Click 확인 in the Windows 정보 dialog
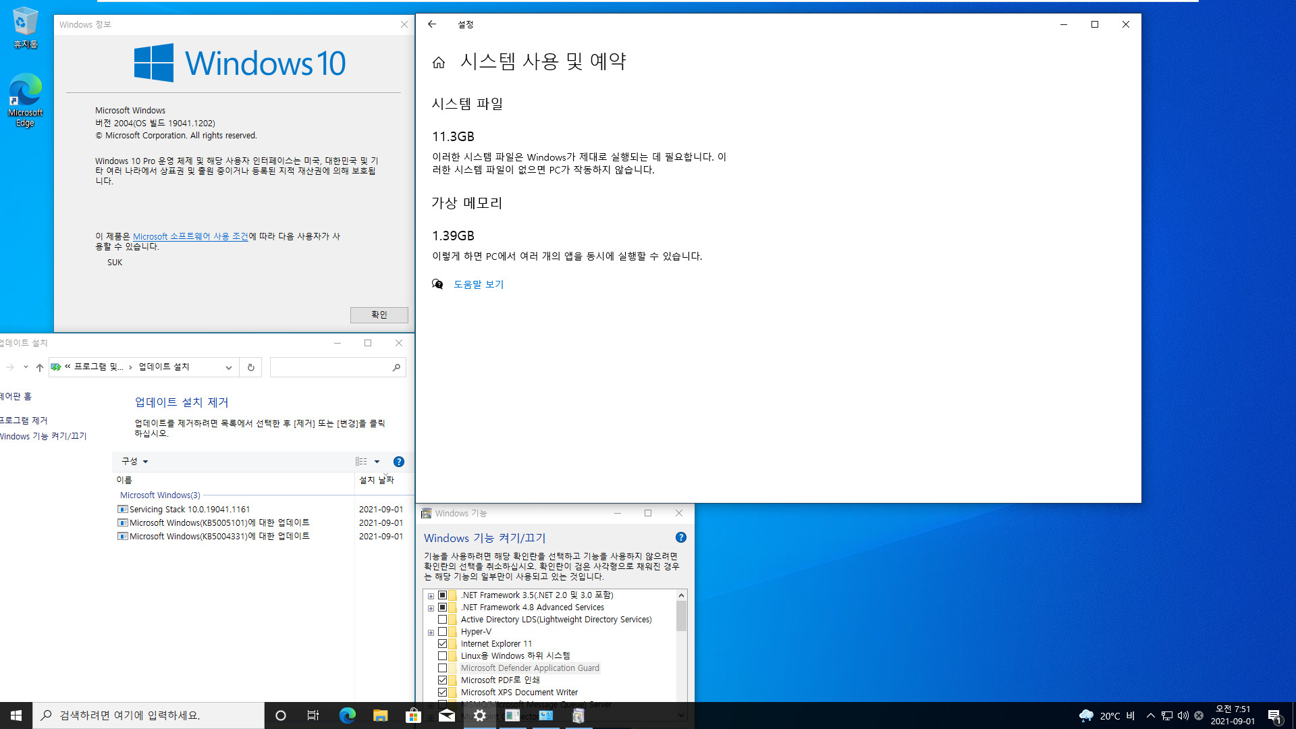 tap(379, 315)
